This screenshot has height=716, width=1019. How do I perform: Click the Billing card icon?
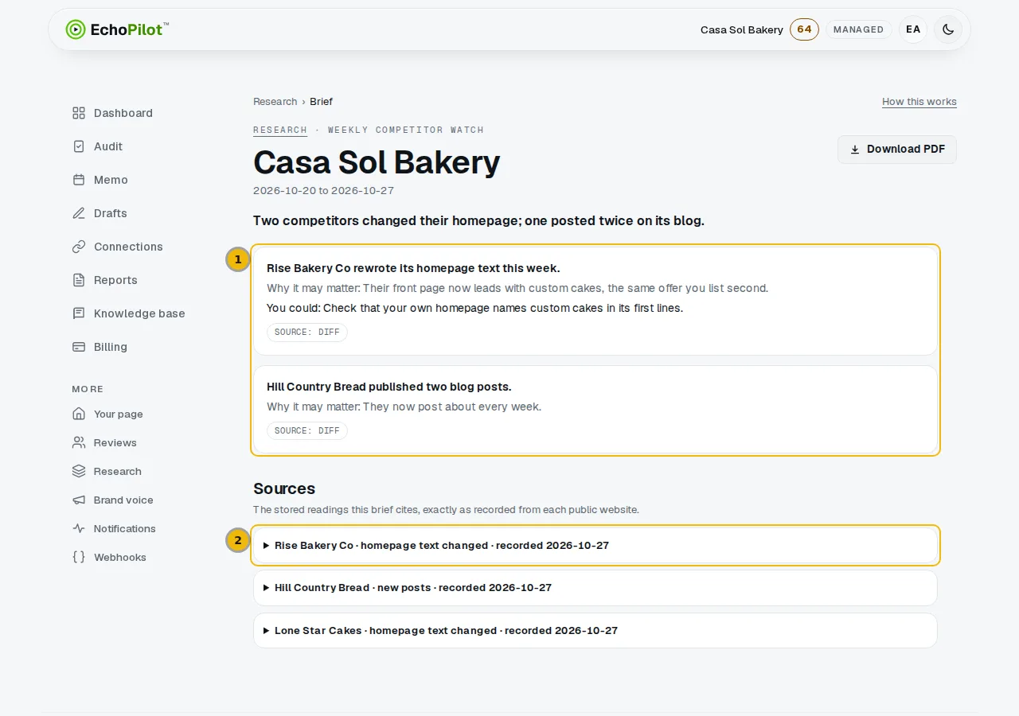[79, 347]
